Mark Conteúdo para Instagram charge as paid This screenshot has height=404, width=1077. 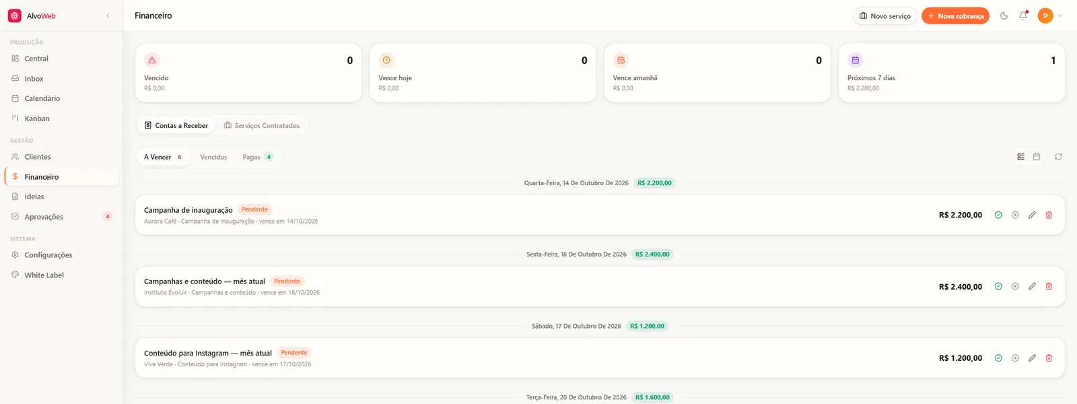[x=998, y=358]
